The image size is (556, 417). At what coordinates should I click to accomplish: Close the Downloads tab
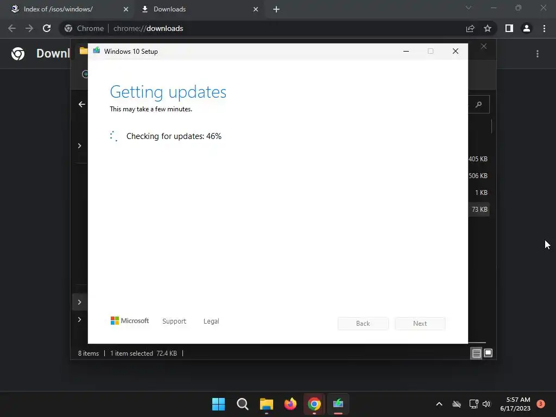point(256,9)
